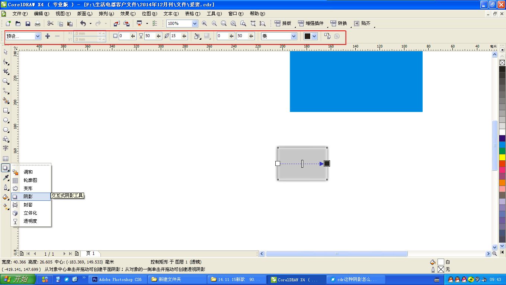The image size is (506, 285).
Task: Open the shadow color picker dropdown
Action: click(x=314, y=36)
